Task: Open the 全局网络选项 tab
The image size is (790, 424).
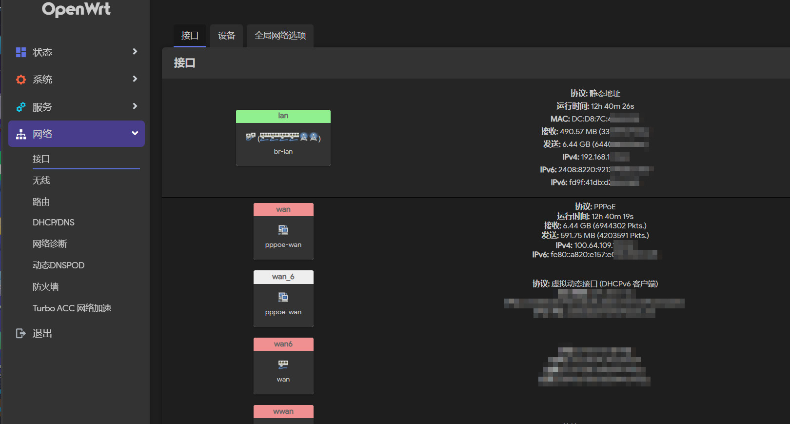Action: (x=280, y=36)
